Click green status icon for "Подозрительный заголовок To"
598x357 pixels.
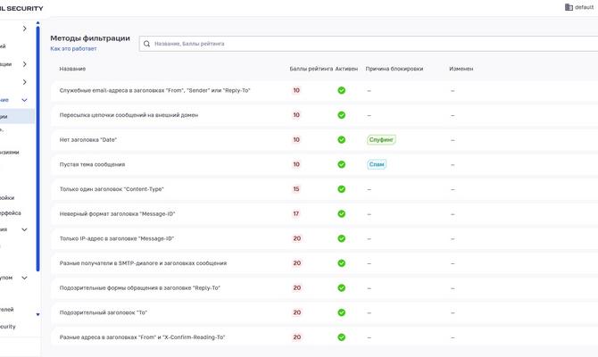click(x=341, y=312)
